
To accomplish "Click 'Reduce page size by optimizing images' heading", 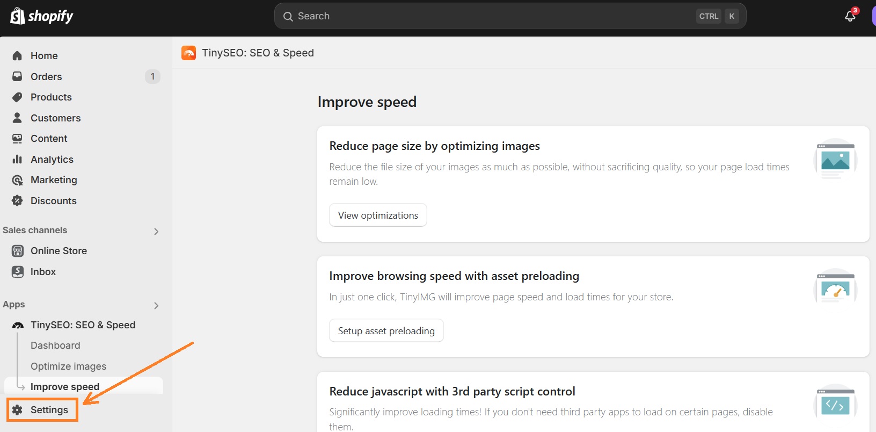I will pyautogui.click(x=435, y=146).
